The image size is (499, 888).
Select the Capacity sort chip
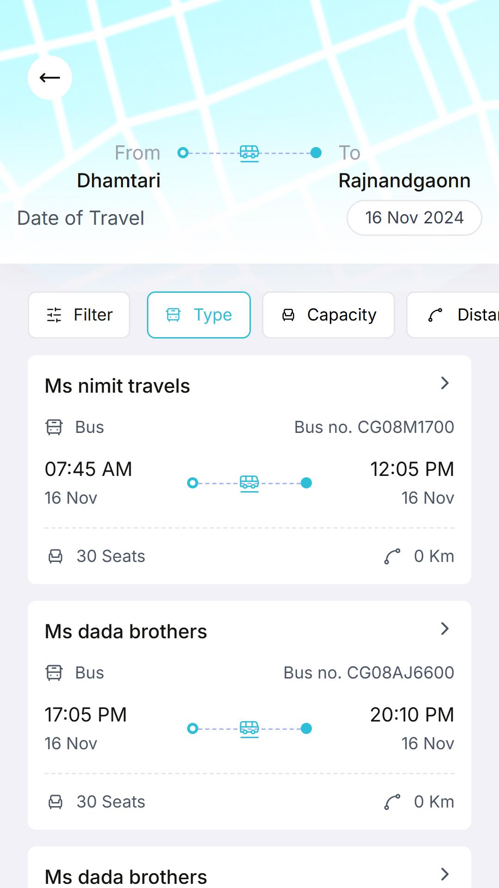click(x=329, y=315)
